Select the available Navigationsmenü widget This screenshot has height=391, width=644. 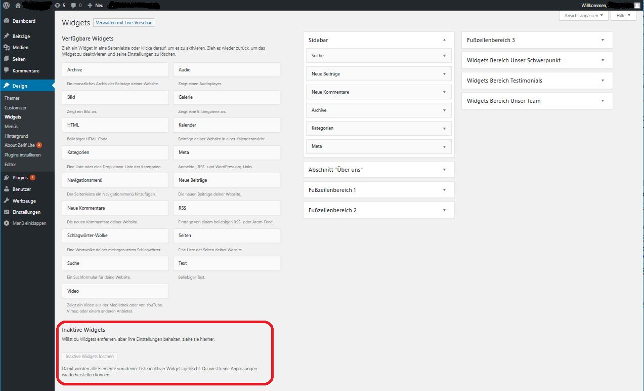tap(115, 180)
